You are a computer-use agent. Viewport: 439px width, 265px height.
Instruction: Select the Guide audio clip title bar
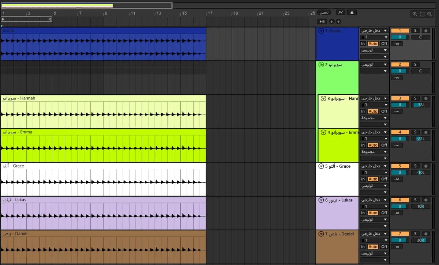(x=103, y=31)
